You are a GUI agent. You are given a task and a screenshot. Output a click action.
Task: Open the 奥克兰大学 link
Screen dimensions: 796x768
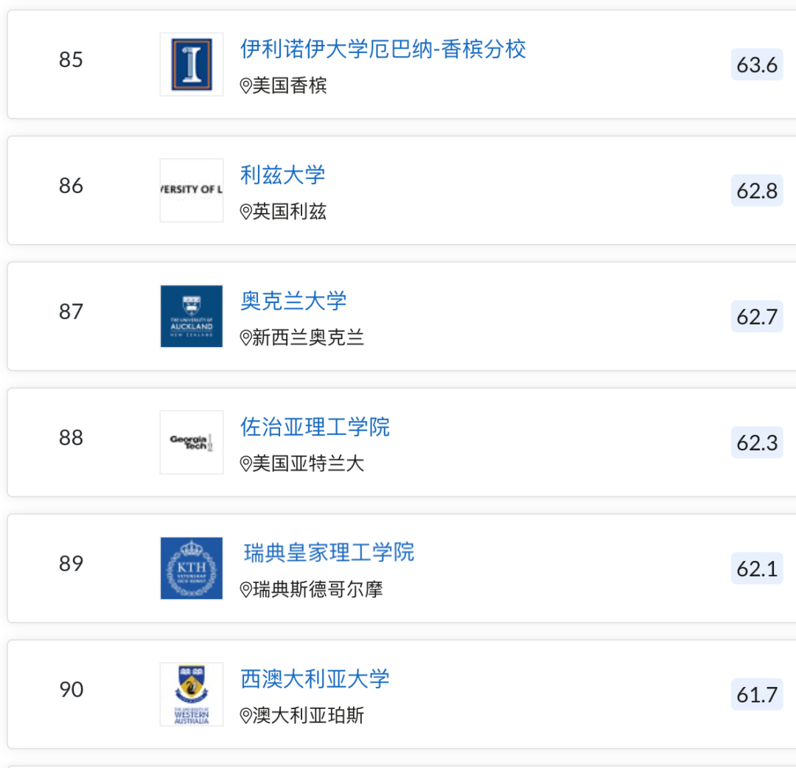(x=293, y=301)
